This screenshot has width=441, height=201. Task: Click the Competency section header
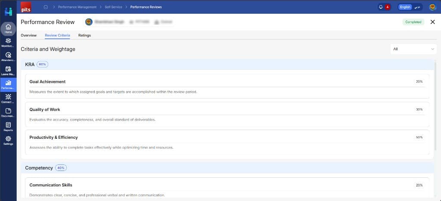click(x=227, y=168)
